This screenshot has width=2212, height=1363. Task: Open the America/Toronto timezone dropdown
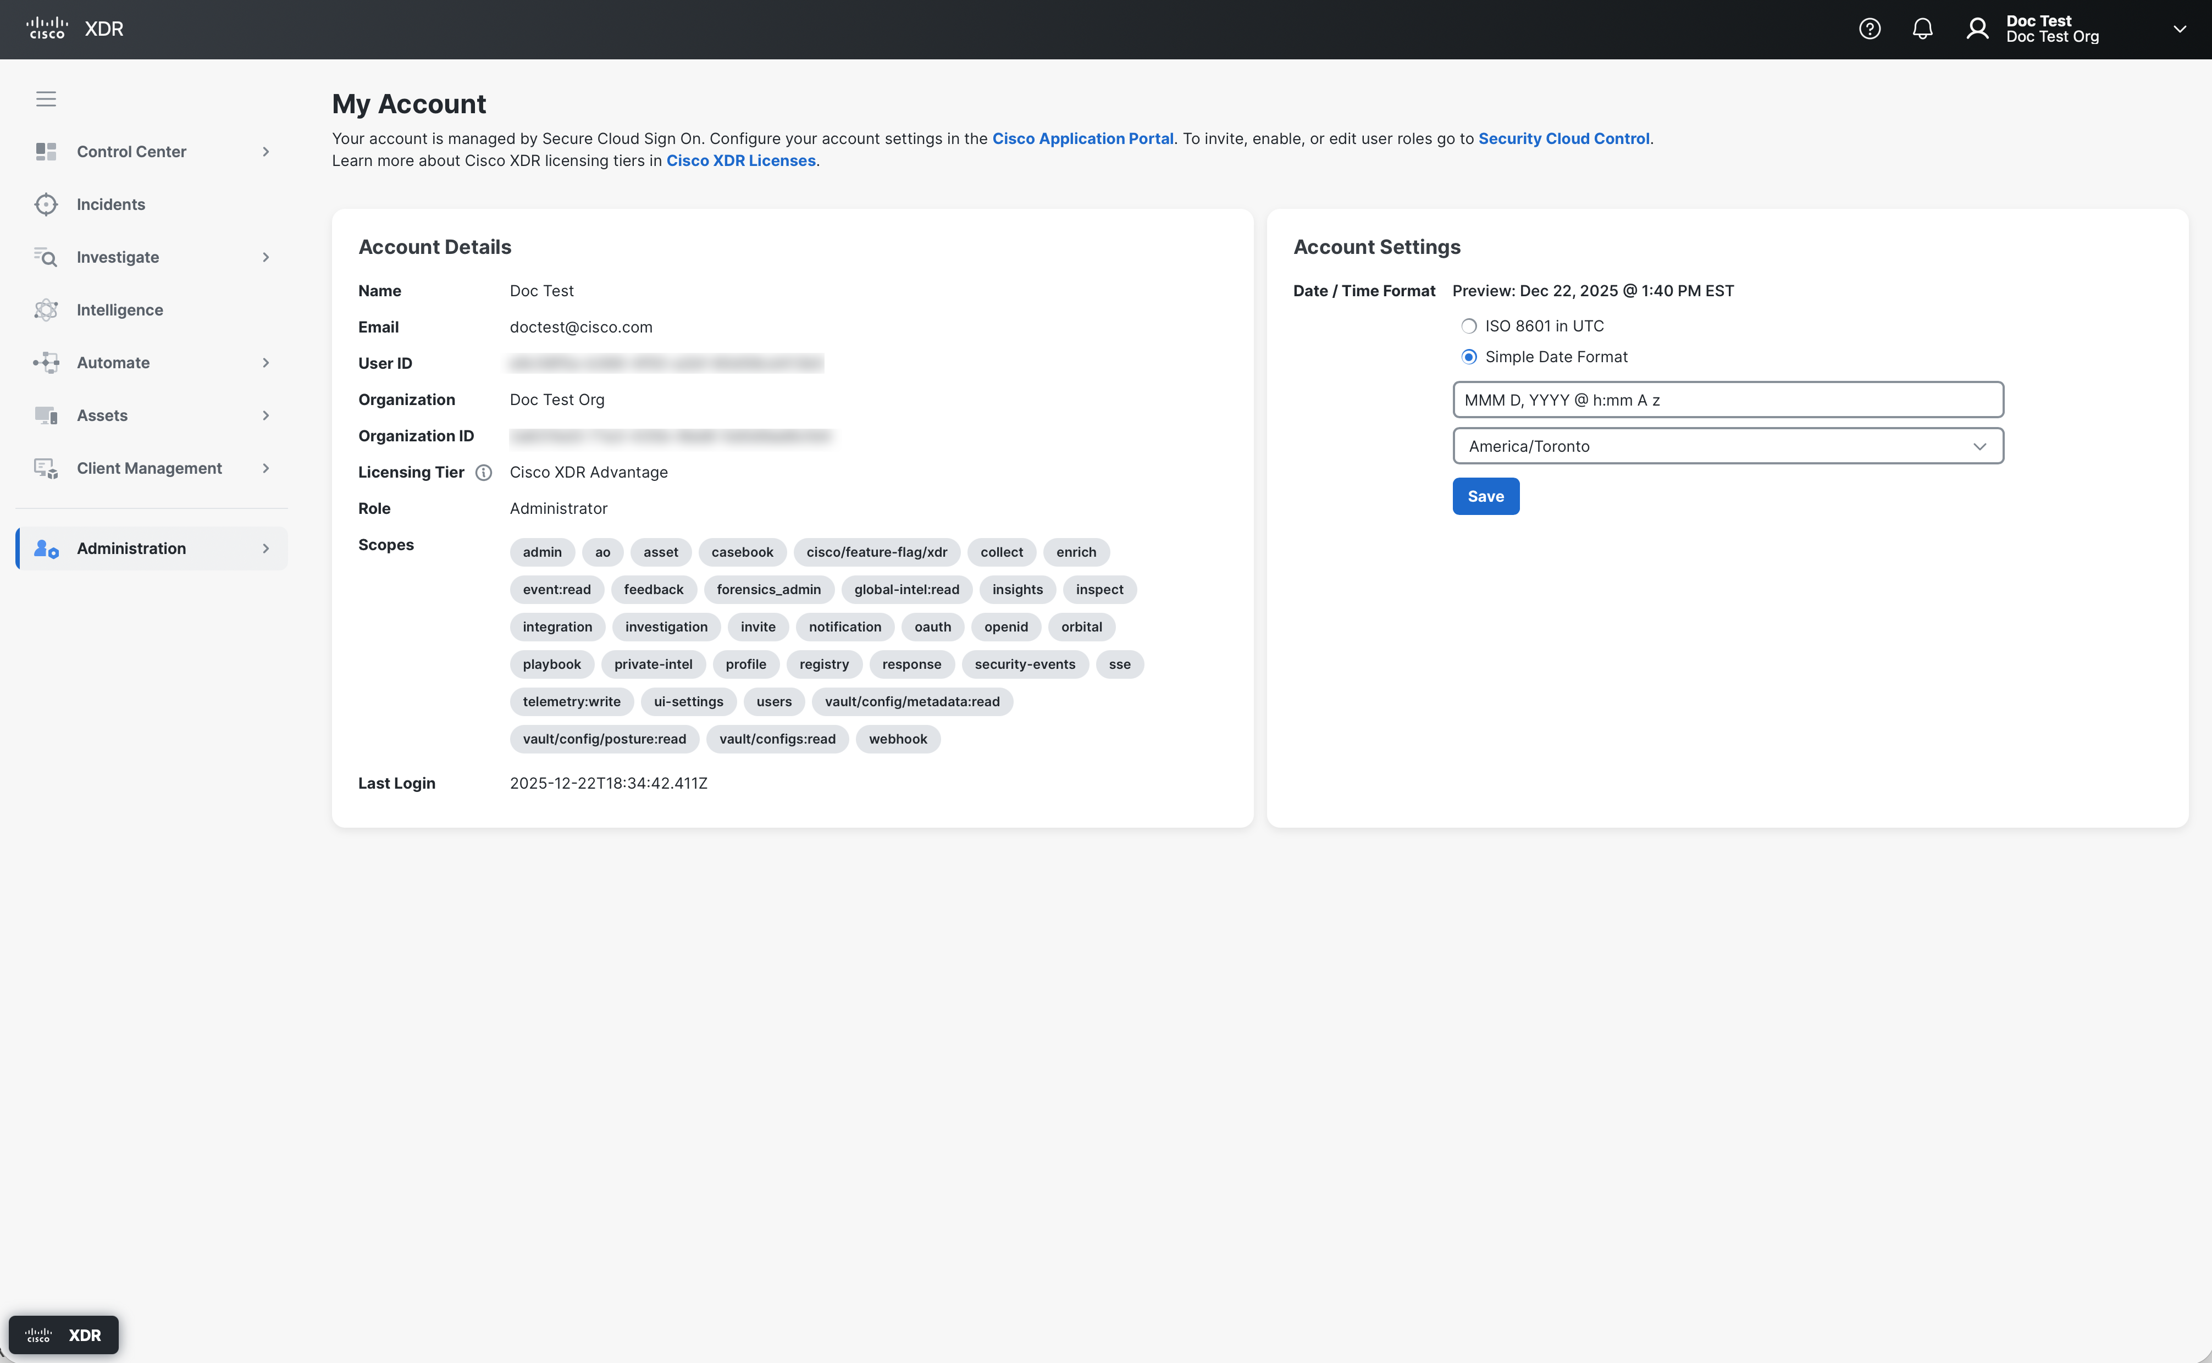click(1727, 446)
